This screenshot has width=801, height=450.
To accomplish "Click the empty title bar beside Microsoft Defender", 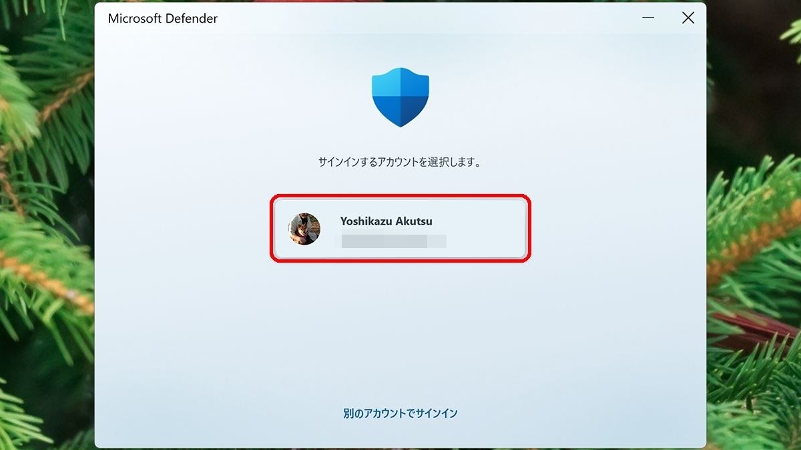I will tap(427, 19).
